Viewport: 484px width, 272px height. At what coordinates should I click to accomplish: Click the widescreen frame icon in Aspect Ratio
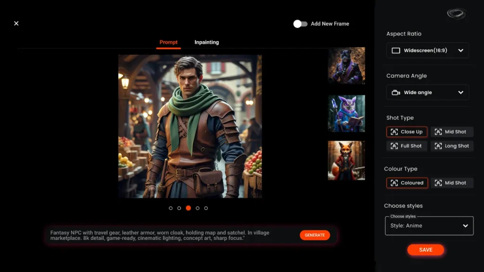[396, 51]
